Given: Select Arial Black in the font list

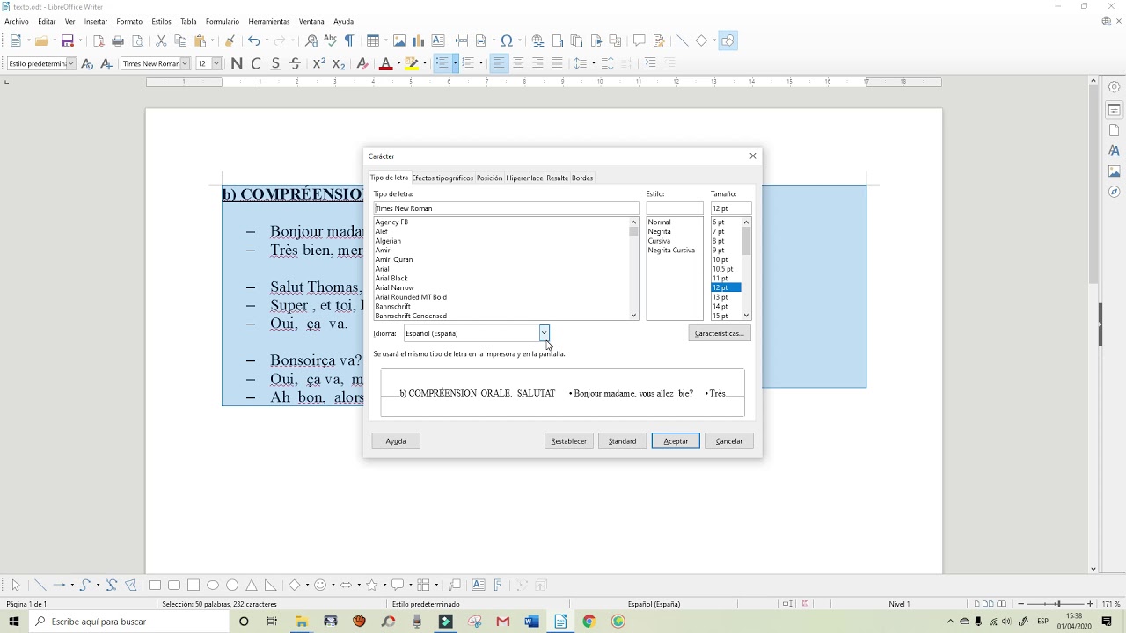Looking at the screenshot, I should 391,278.
